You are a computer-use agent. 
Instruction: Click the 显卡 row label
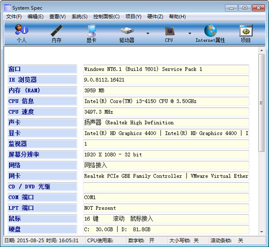(42, 133)
